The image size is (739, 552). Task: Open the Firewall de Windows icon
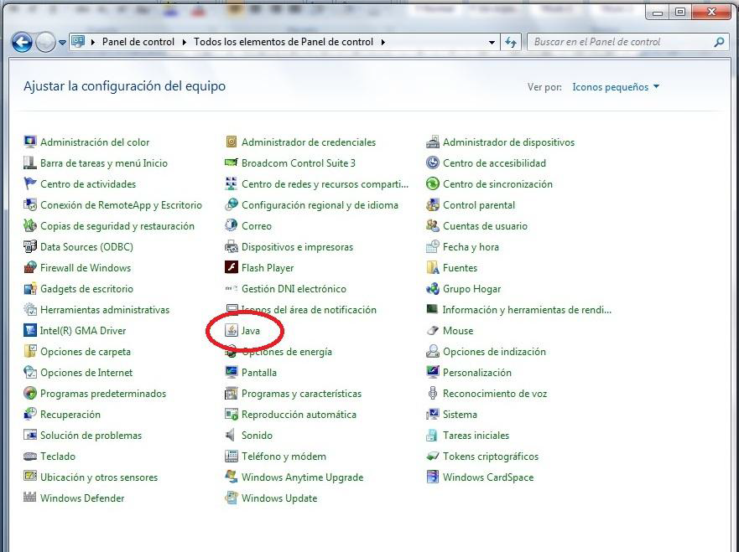click(29, 268)
